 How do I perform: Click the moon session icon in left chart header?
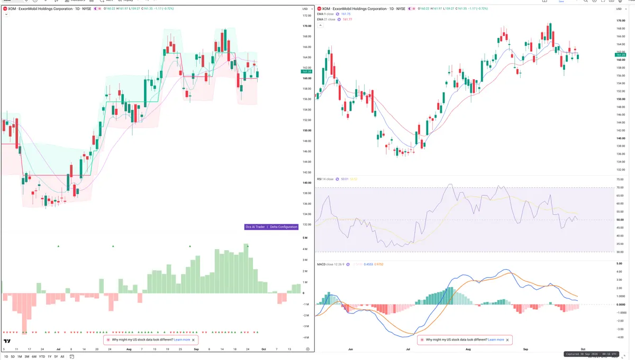95,9
